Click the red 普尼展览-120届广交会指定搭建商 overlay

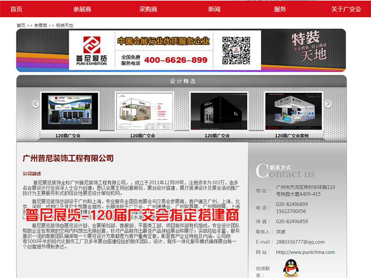pos(132,215)
